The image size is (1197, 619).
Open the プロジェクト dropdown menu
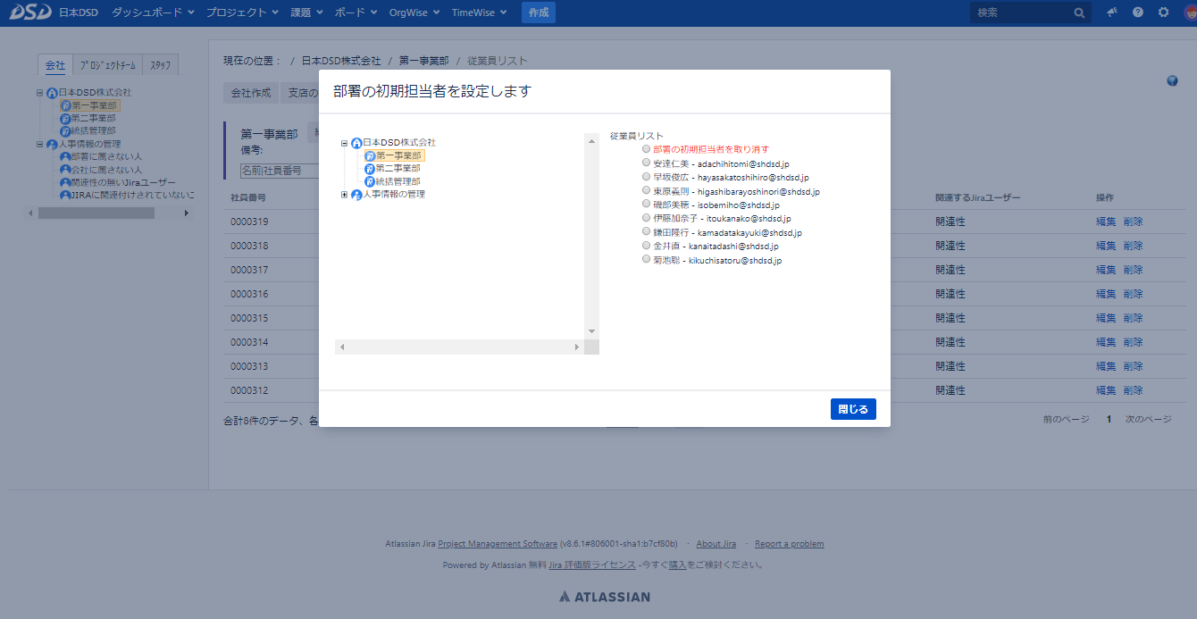[242, 13]
